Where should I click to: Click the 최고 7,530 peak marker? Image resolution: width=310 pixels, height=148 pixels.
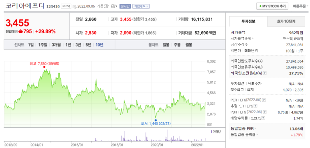click(44, 67)
